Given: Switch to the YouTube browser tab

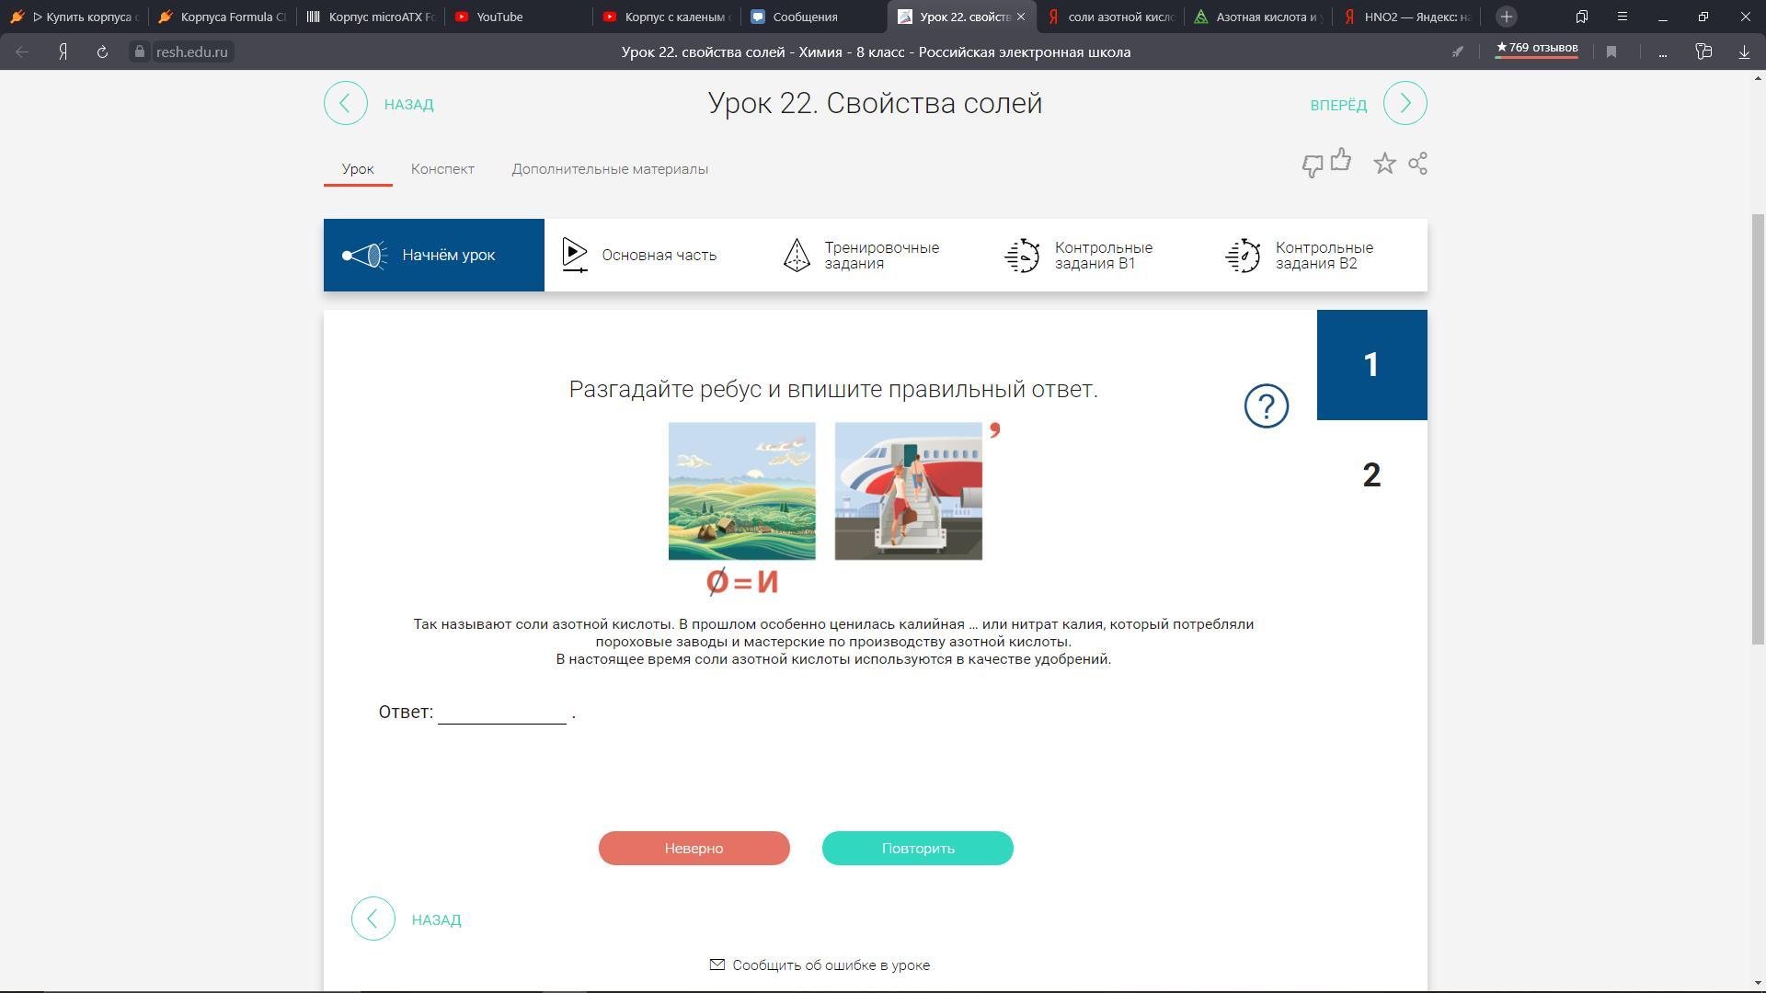Looking at the screenshot, I should tap(499, 17).
